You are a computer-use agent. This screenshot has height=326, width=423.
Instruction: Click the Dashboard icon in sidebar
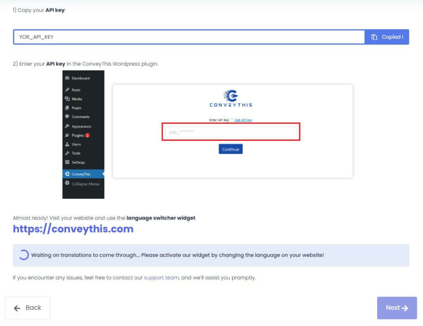click(x=67, y=78)
